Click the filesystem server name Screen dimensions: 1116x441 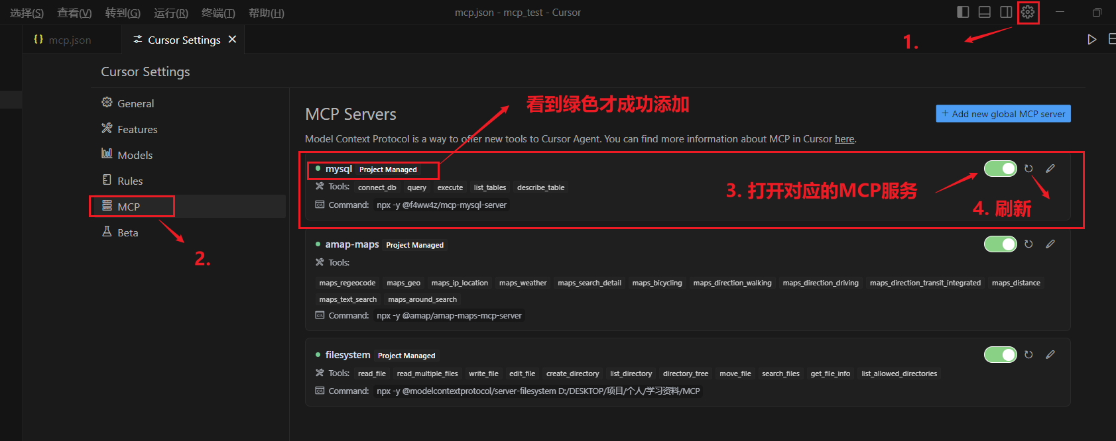pos(347,355)
